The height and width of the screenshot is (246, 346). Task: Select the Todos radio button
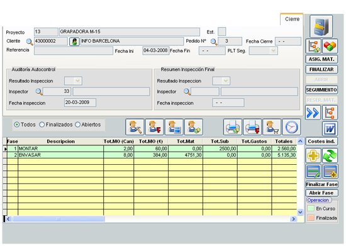point(16,125)
